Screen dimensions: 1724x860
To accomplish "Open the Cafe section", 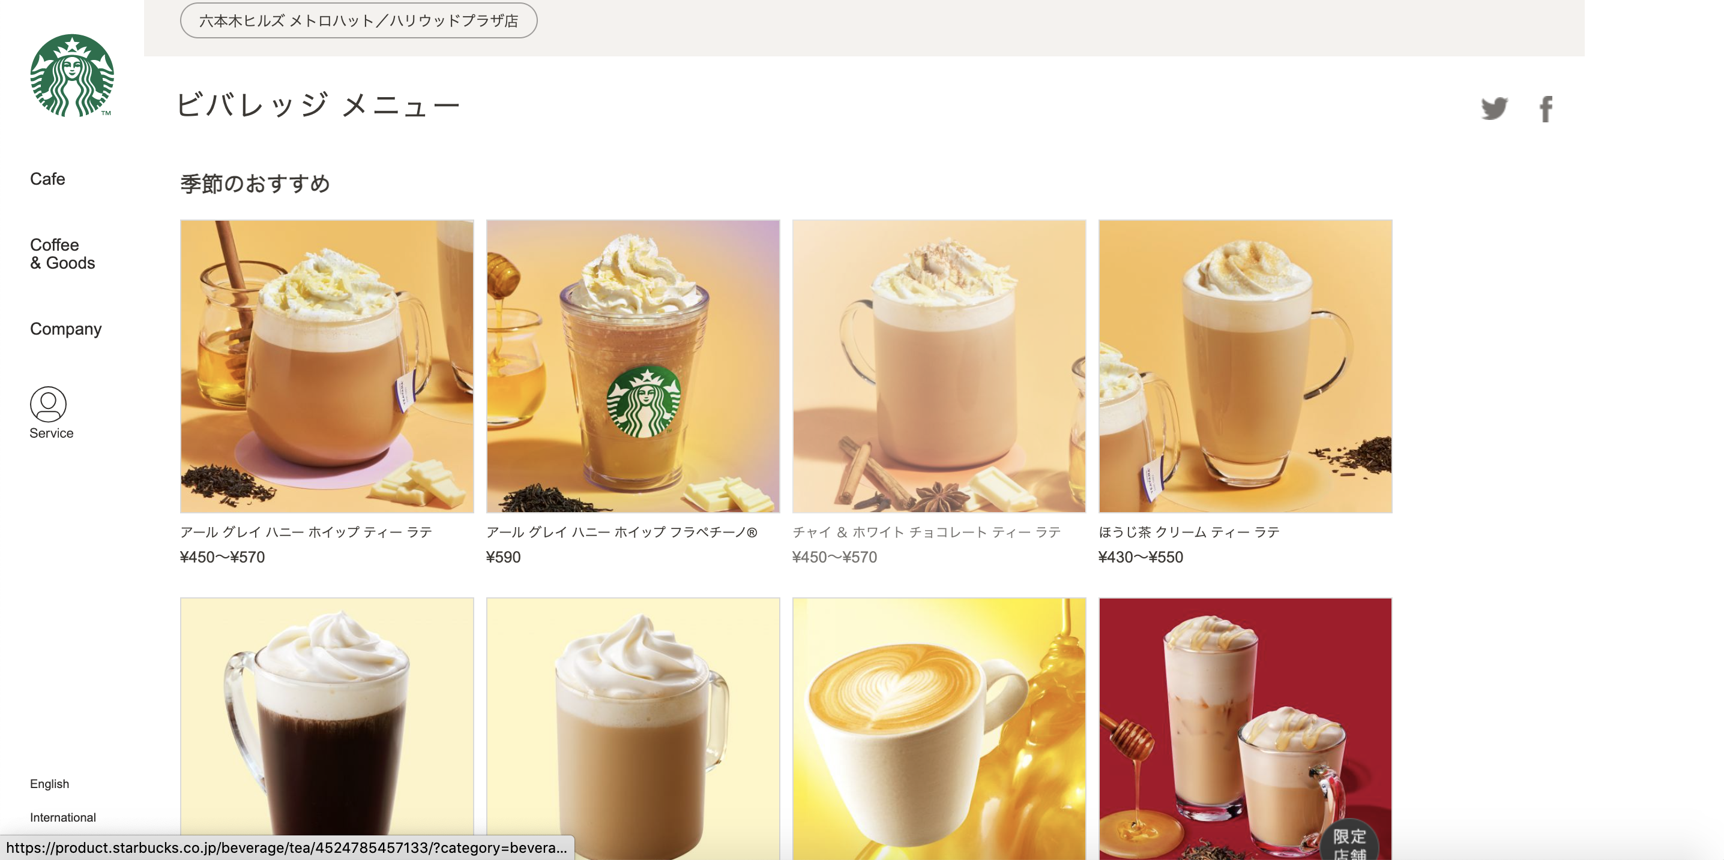I will (47, 179).
